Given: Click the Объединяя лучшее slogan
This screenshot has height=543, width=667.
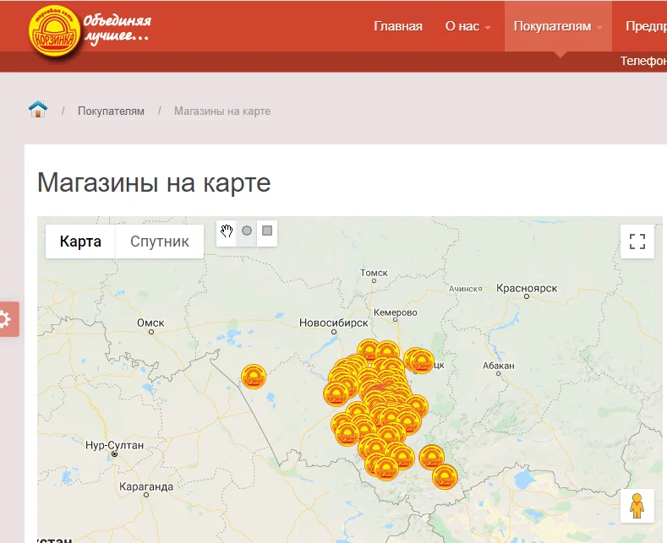Looking at the screenshot, I should point(117,29).
